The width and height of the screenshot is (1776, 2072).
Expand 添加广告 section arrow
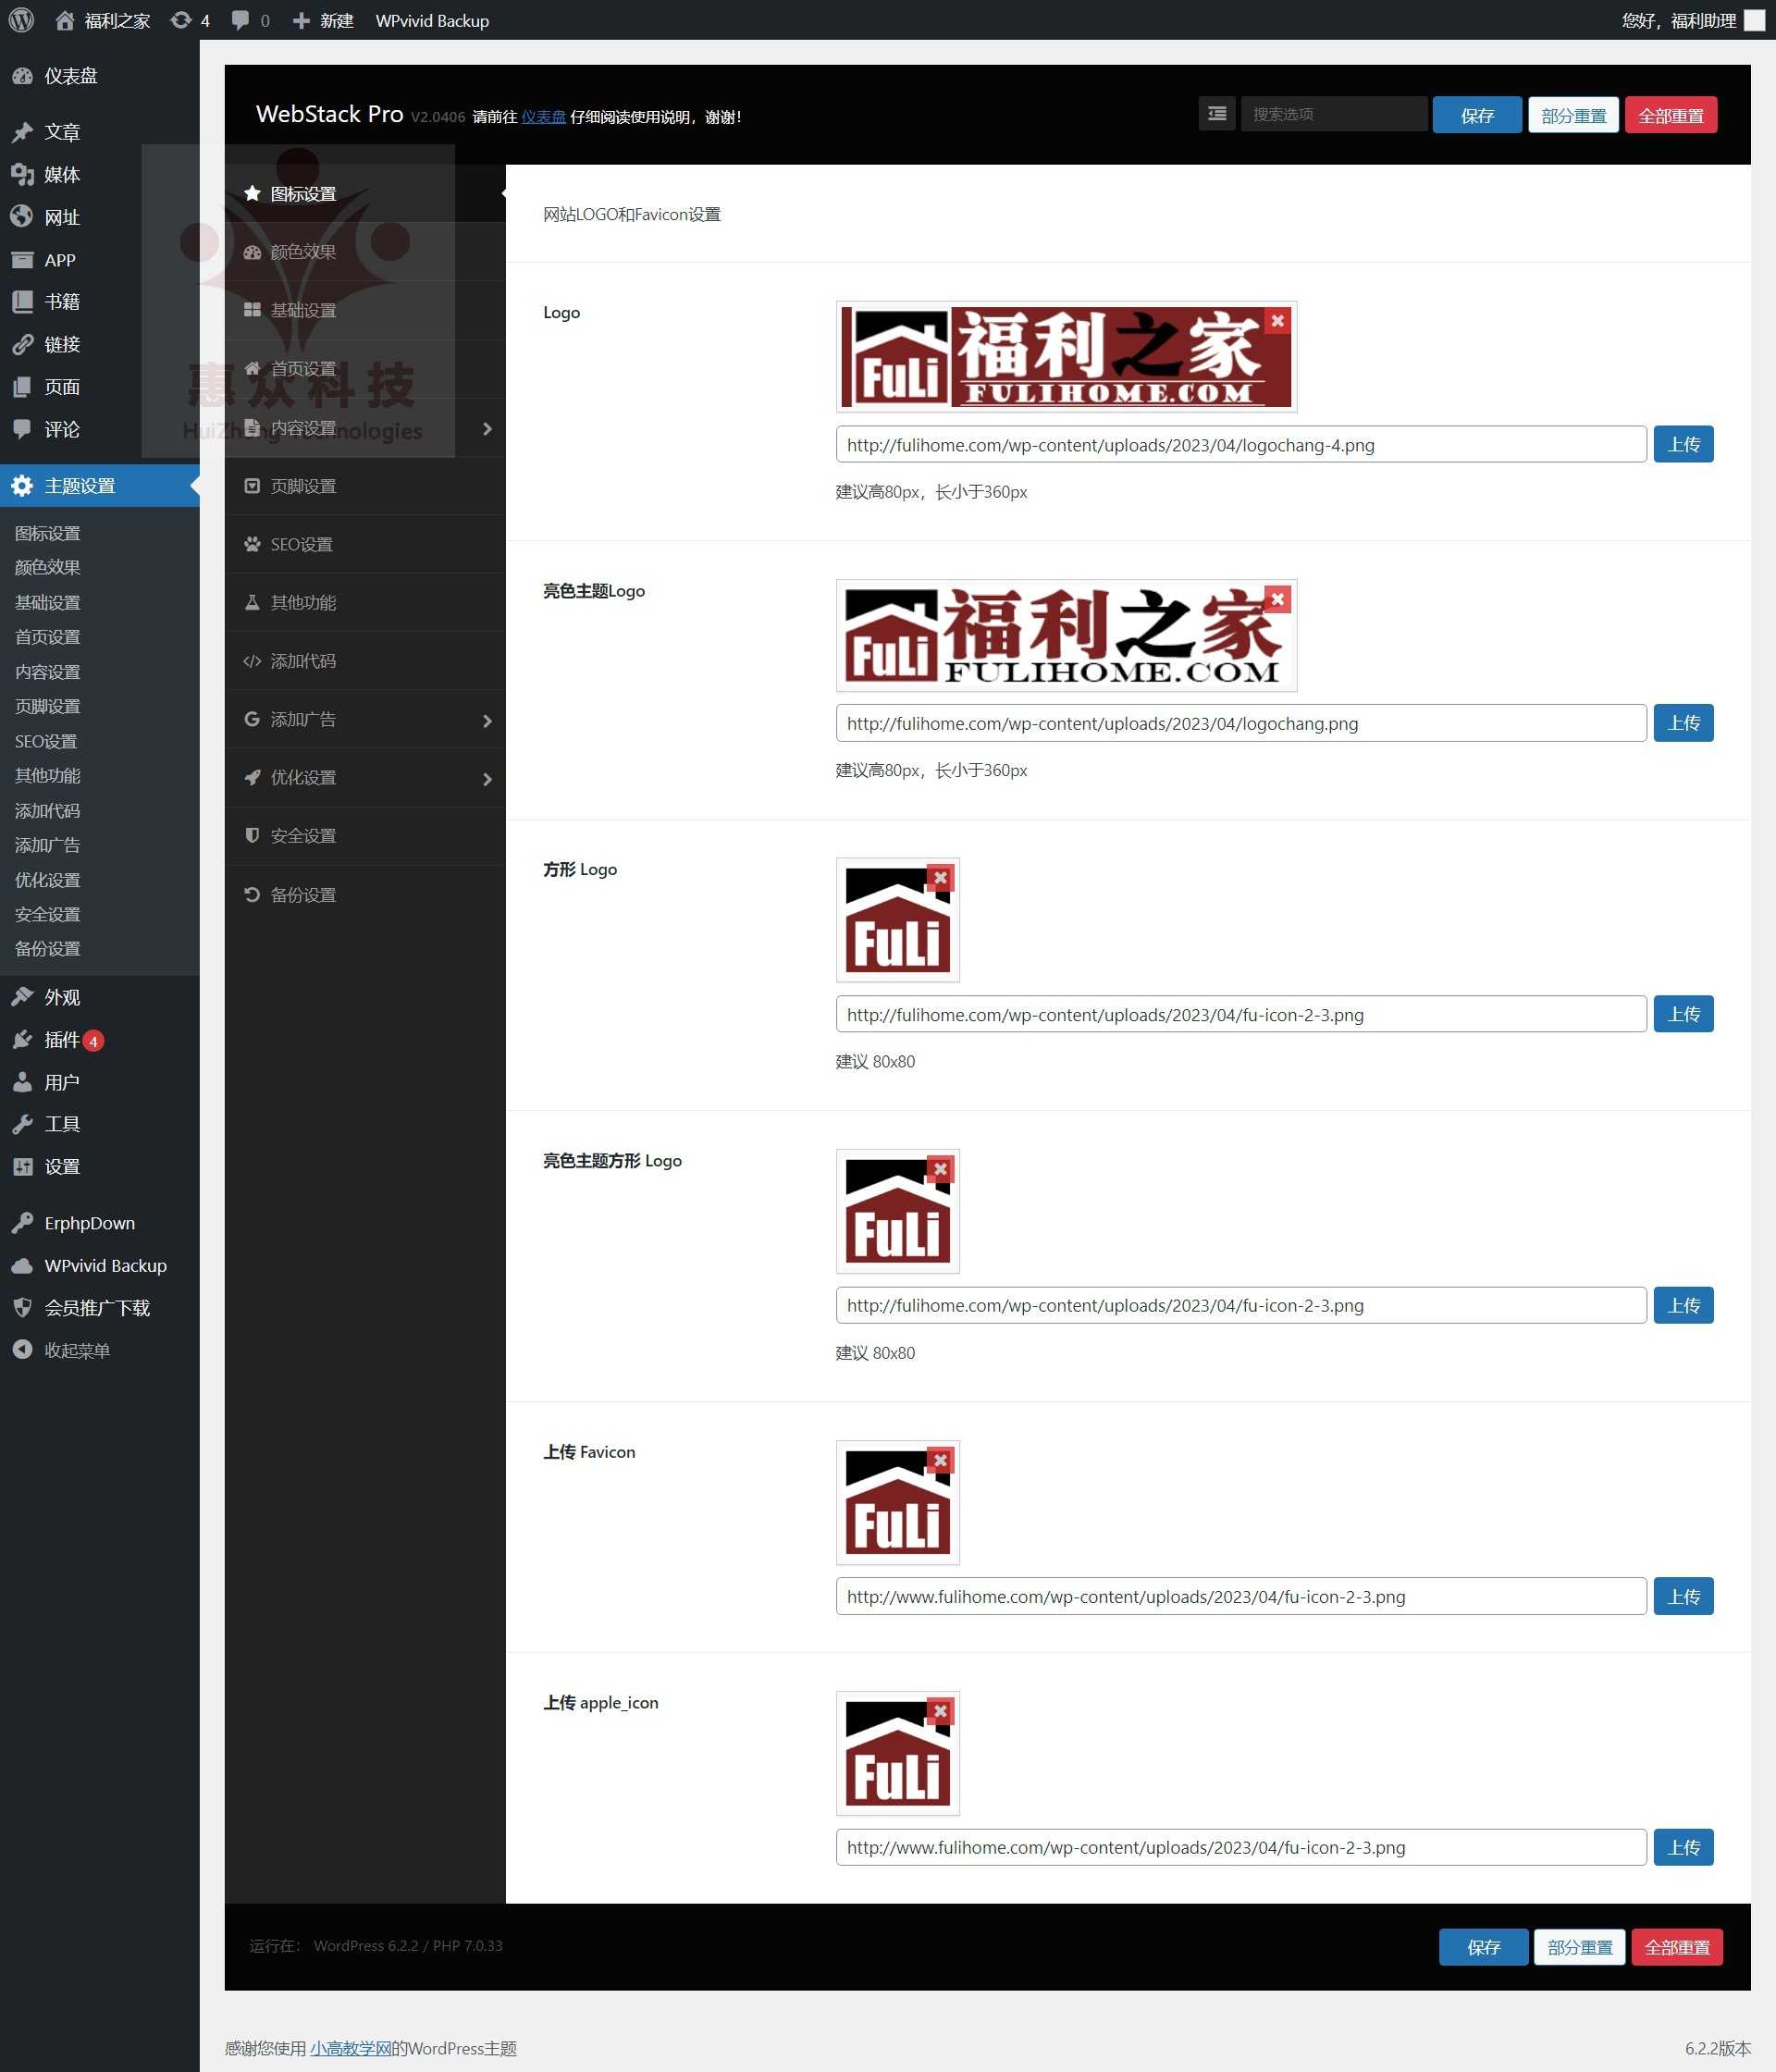[x=487, y=720]
